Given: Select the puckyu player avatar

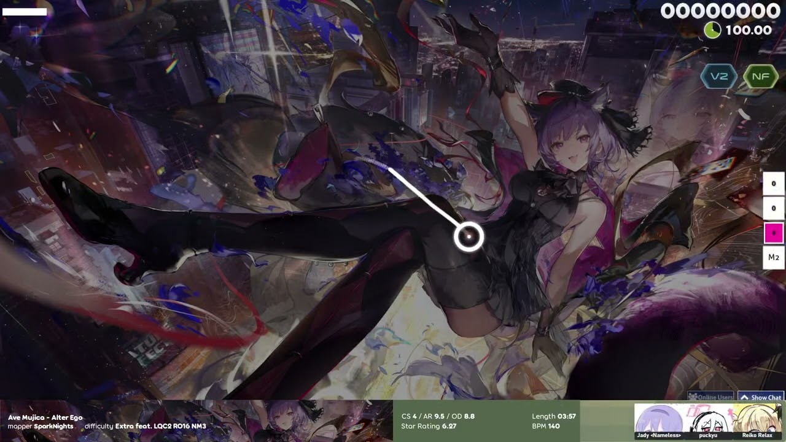Looking at the screenshot, I should click(x=708, y=421).
